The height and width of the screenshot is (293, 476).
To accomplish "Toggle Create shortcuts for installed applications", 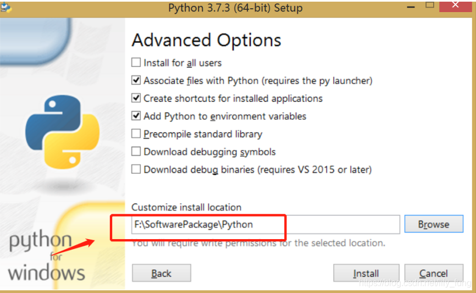I will tap(136, 98).
